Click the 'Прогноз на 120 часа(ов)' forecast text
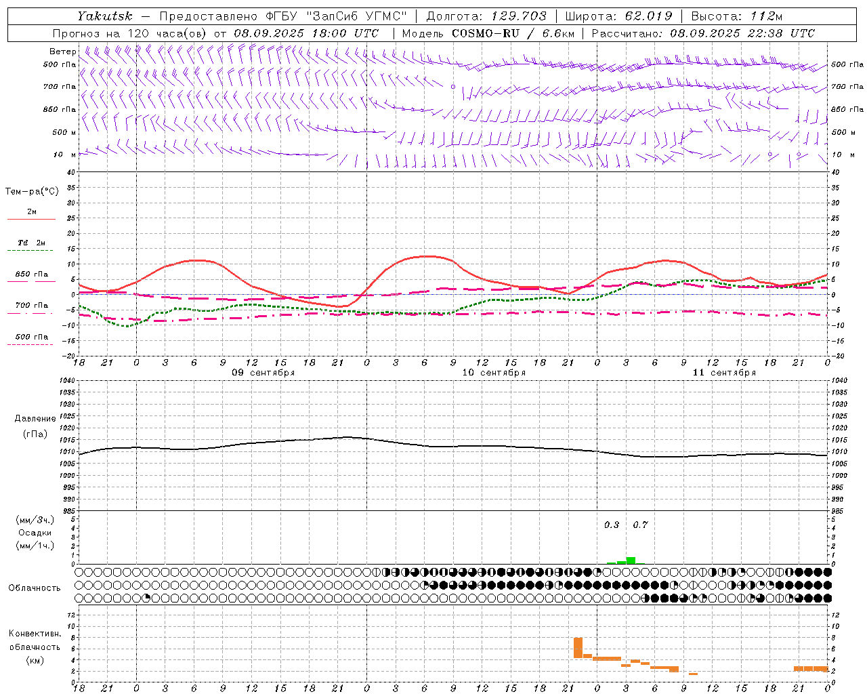This screenshot has height=694, width=867. (129, 33)
